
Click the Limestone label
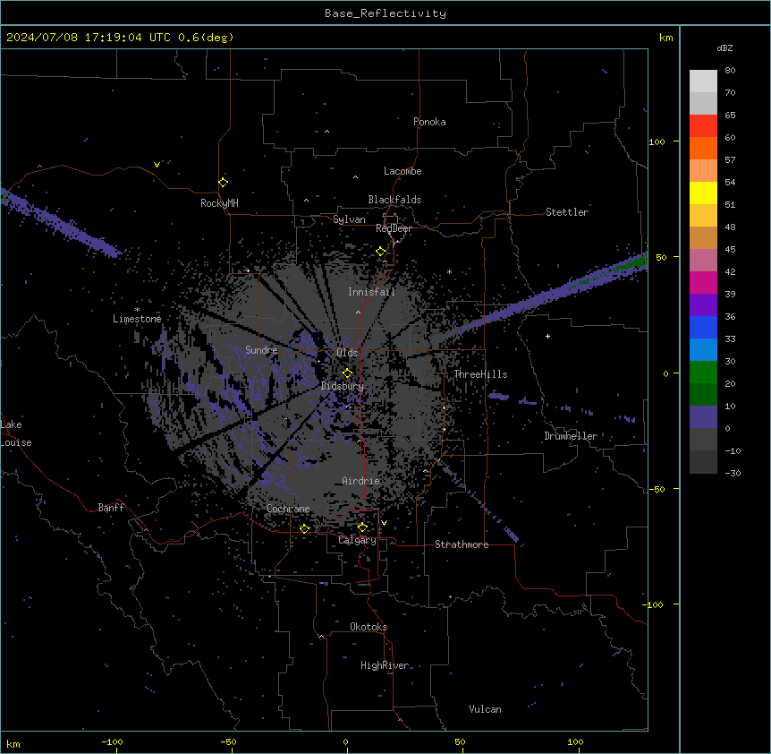[137, 319]
